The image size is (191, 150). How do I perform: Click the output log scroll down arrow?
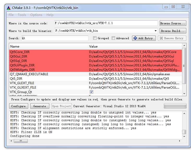coord(184,136)
